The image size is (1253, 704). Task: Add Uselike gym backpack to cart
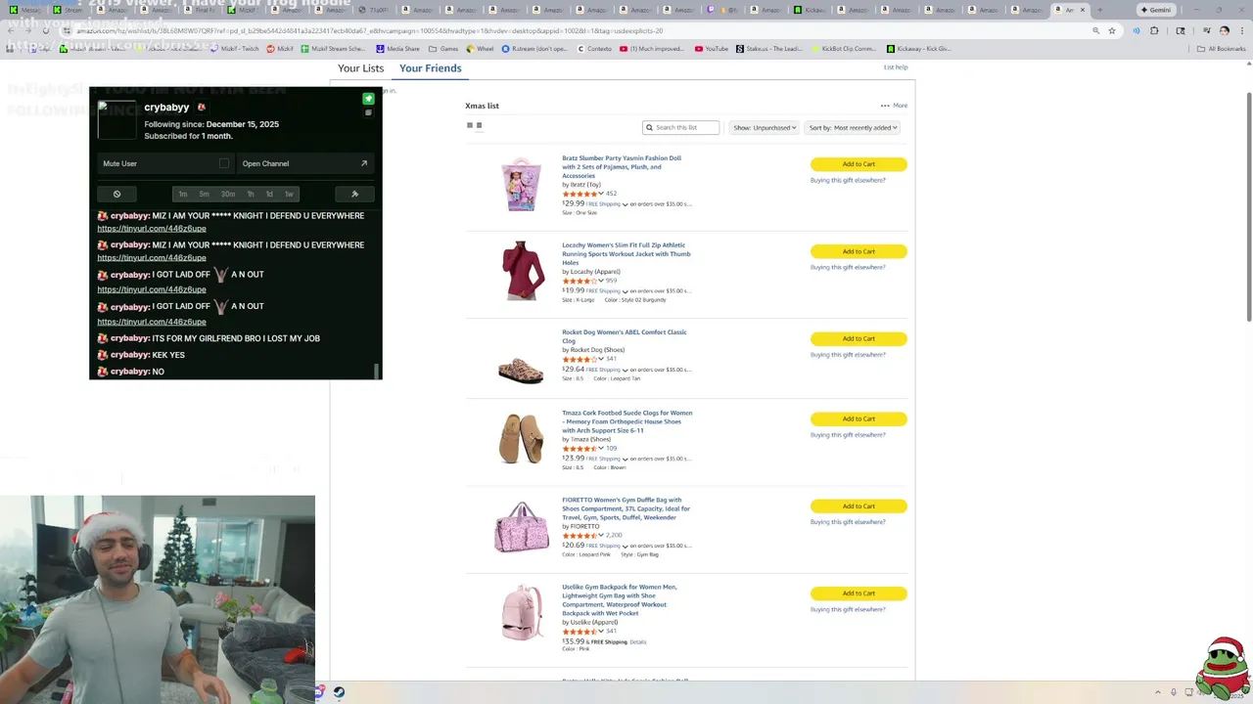pyautogui.click(x=859, y=594)
